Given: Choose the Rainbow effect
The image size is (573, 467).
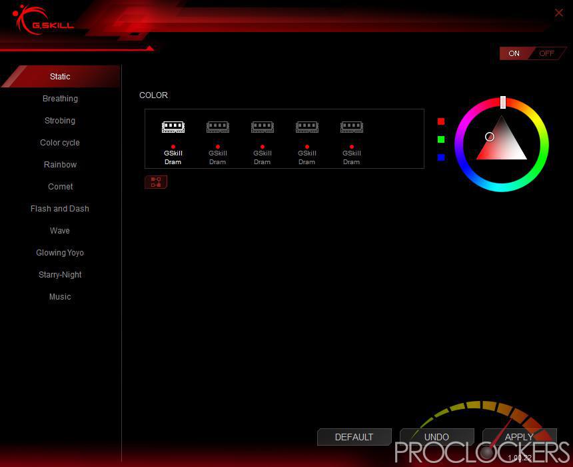Looking at the screenshot, I should click(x=60, y=164).
